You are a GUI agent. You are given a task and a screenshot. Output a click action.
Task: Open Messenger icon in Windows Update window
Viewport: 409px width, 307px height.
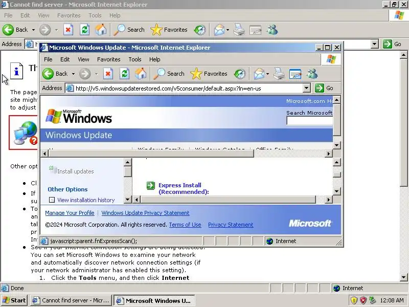tap(312, 74)
